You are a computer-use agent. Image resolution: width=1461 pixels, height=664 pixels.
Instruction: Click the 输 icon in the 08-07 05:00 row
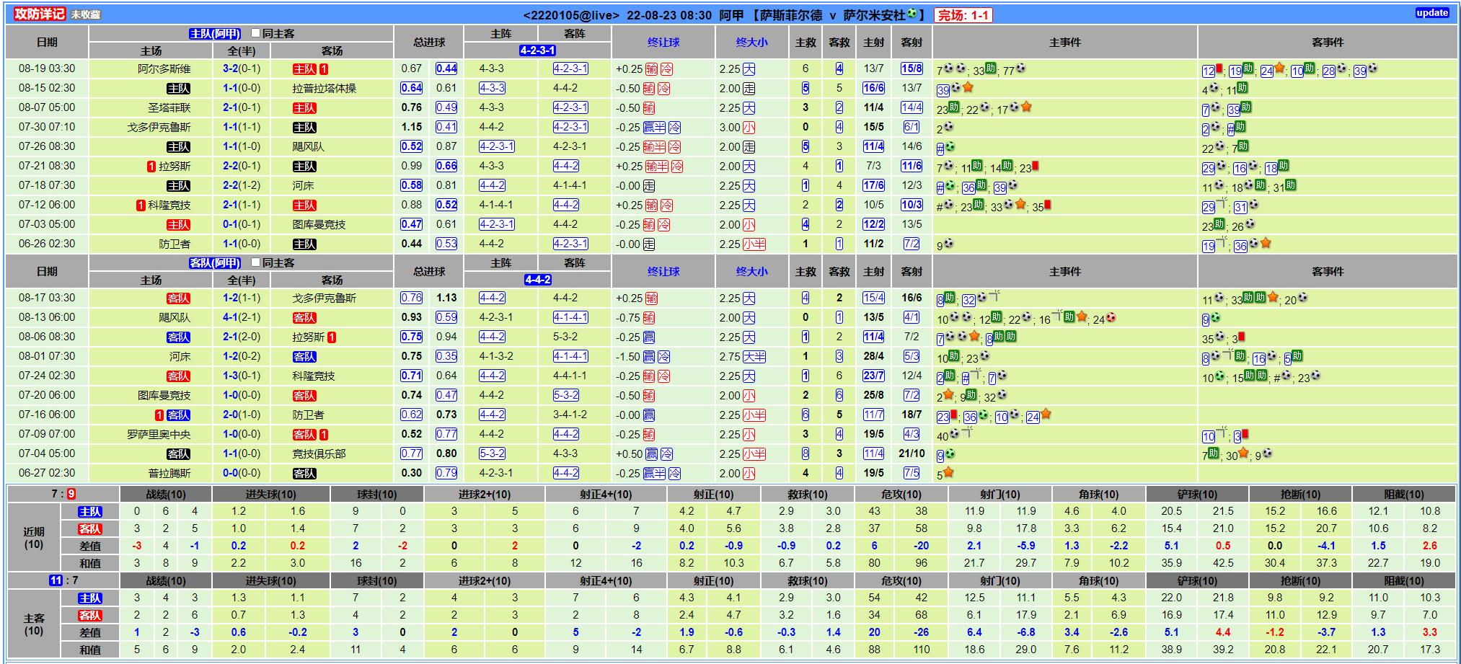point(650,108)
